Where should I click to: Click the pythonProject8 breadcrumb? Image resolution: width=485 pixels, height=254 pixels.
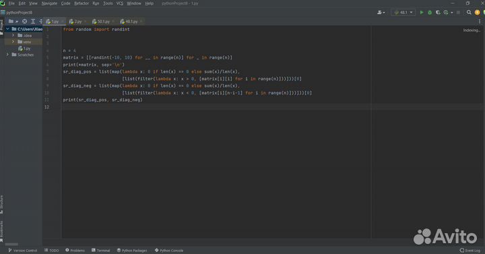[19, 12]
